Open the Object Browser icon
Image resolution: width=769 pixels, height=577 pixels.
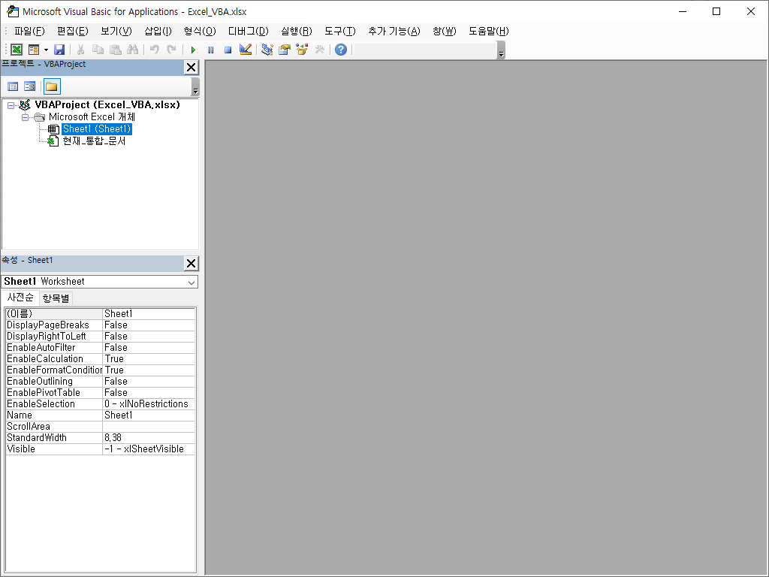coord(302,50)
